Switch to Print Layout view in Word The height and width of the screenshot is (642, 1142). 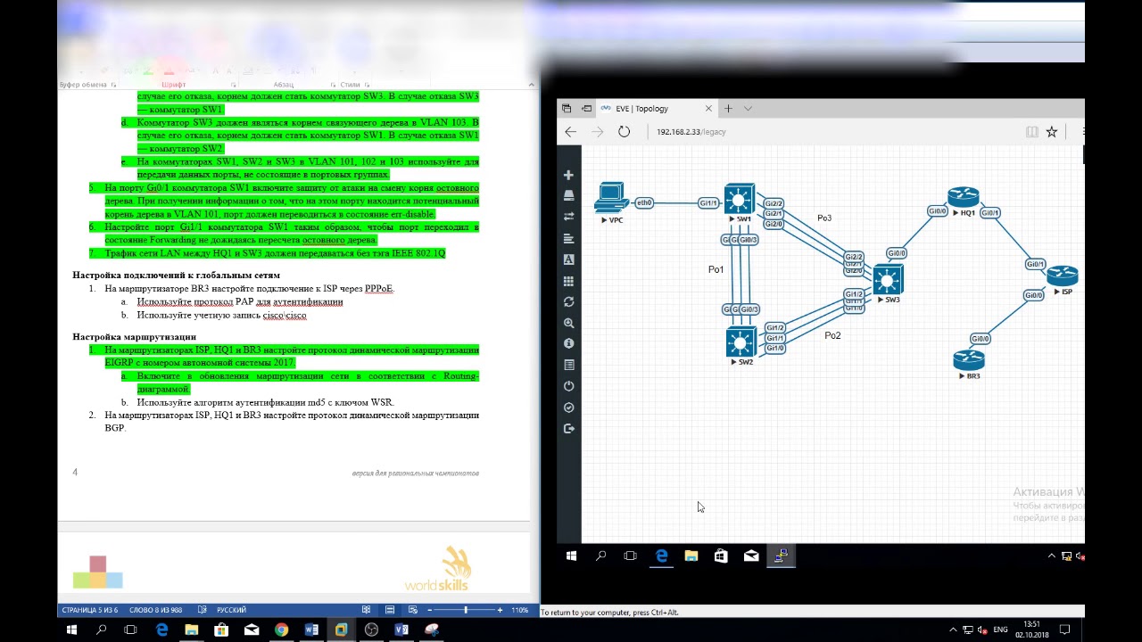[389, 610]
